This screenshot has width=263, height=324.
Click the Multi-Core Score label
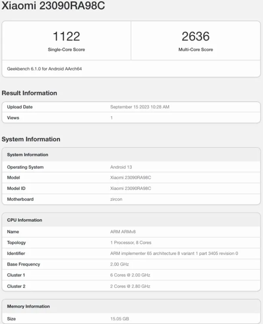195,50
